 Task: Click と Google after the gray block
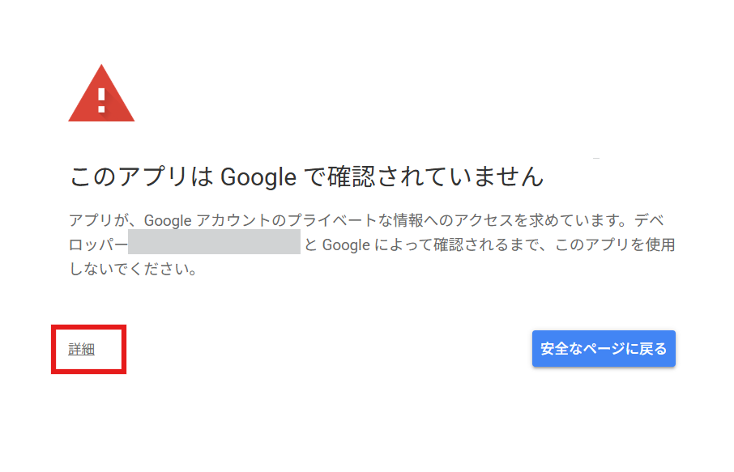[336, 245]
